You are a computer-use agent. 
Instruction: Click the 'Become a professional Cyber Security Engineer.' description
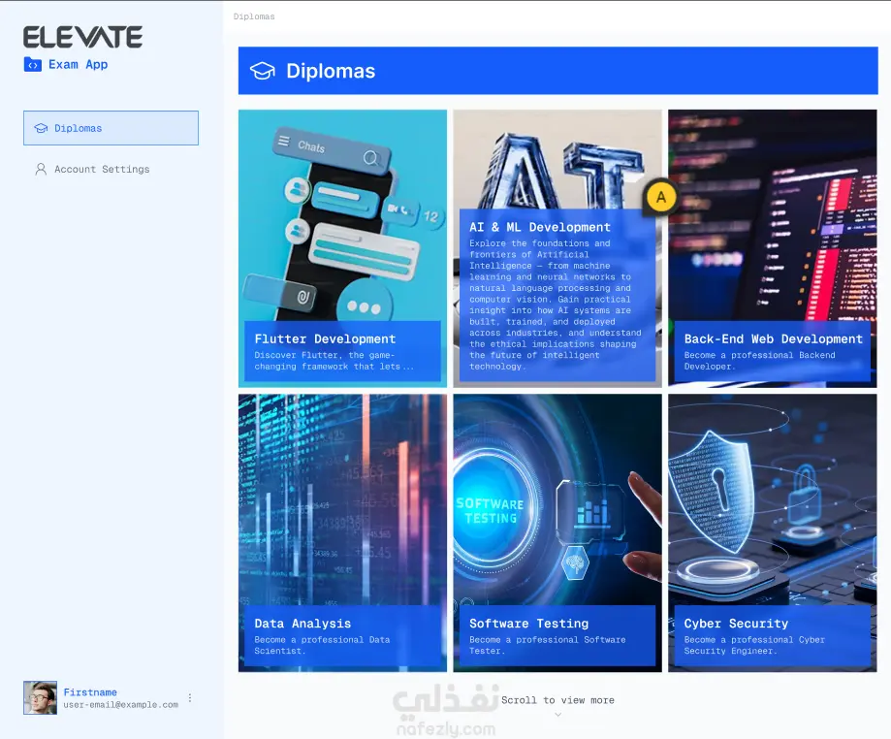754,645
